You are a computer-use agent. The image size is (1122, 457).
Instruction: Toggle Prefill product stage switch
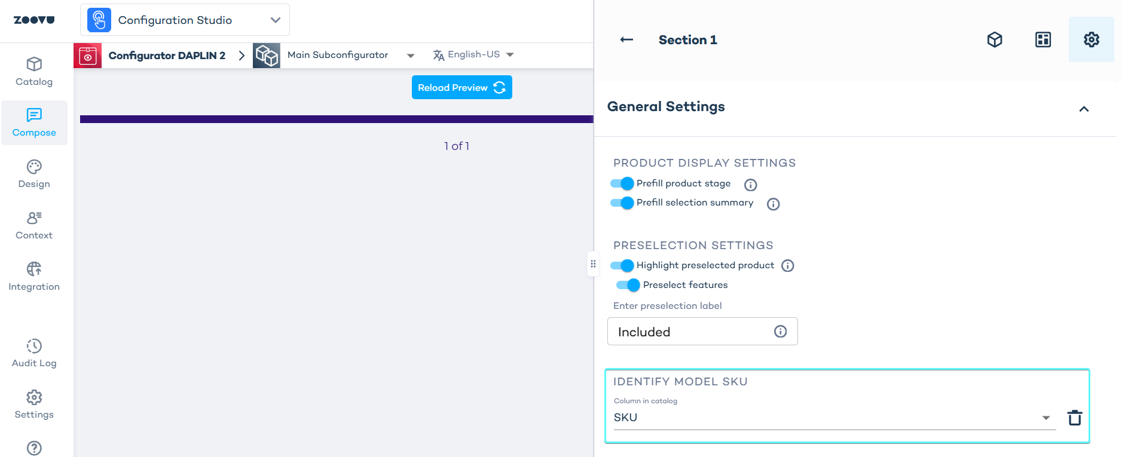pos(622,183)
